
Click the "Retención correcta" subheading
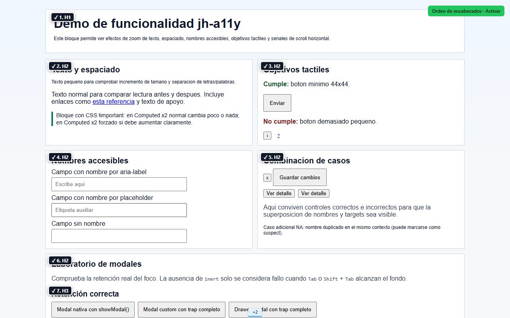(x=85, y=294)
